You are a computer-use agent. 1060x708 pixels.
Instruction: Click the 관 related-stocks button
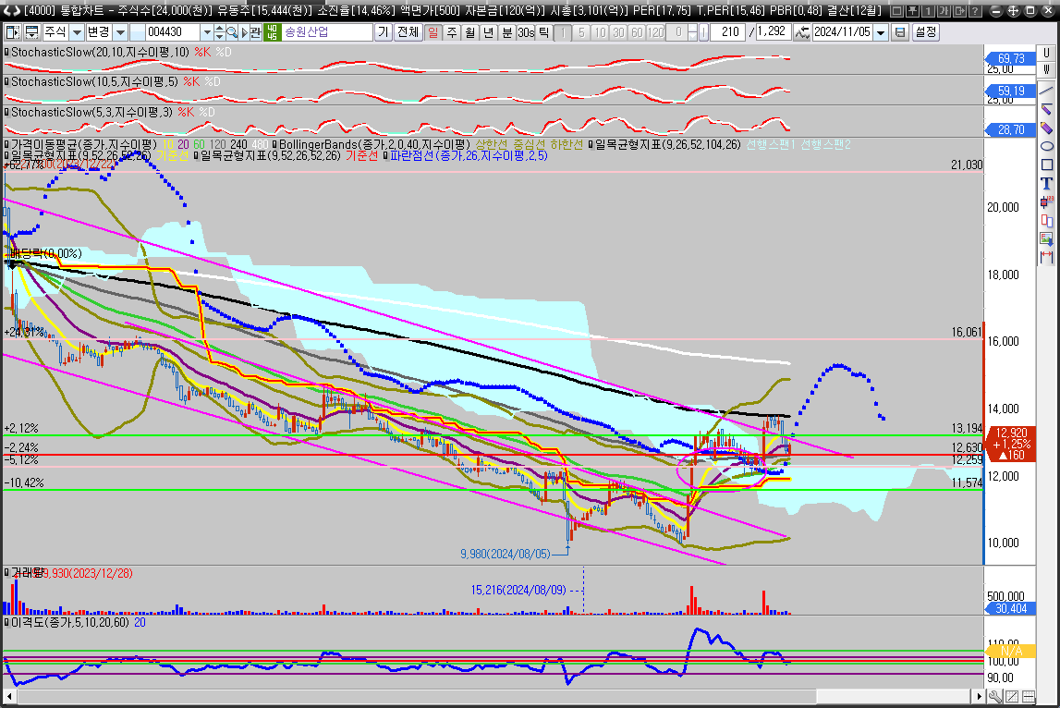coord(255,31)
